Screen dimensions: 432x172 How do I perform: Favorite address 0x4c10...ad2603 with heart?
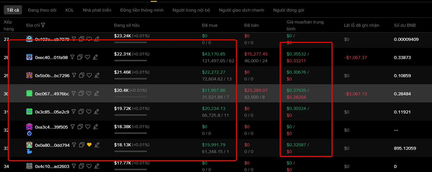(x=89, y=166)
